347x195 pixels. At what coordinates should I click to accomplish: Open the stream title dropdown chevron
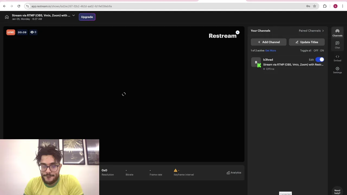73,15
